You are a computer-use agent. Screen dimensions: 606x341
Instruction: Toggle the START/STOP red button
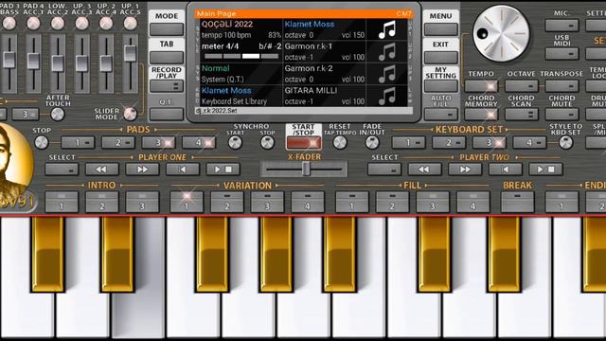click(304, 143)
